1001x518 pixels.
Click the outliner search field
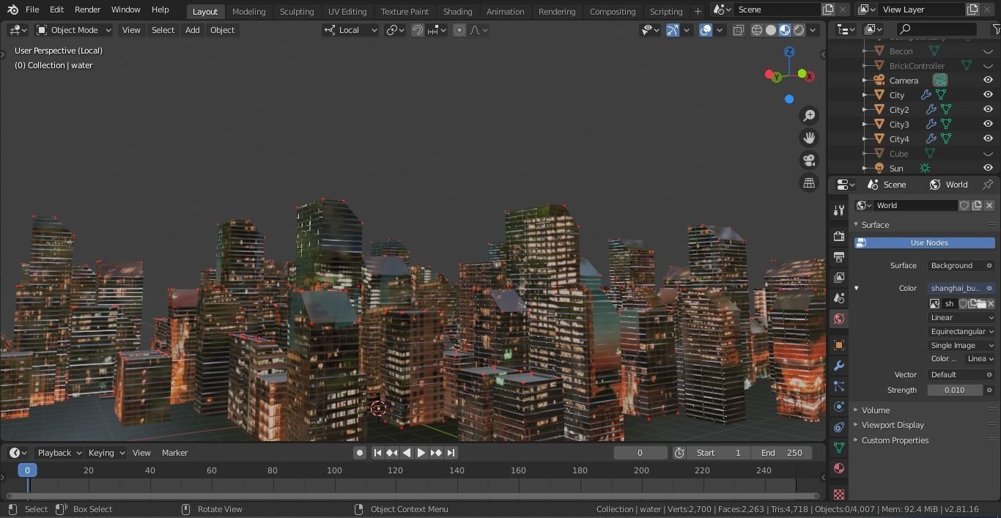tap(937, 29)
